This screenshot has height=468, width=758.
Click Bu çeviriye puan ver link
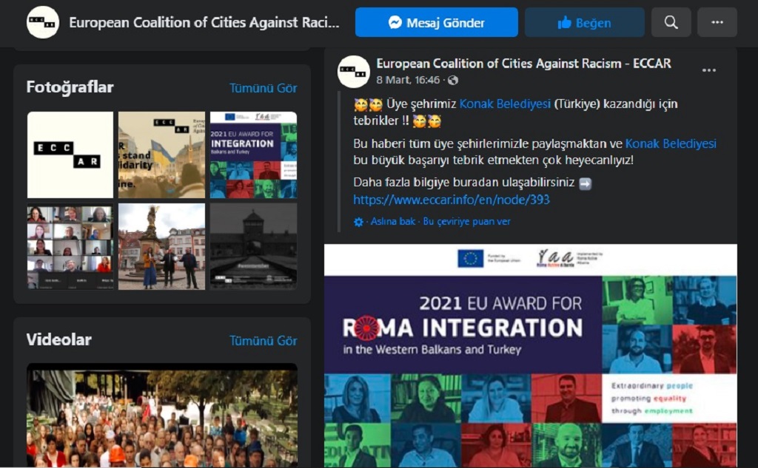tap(466, 221)
